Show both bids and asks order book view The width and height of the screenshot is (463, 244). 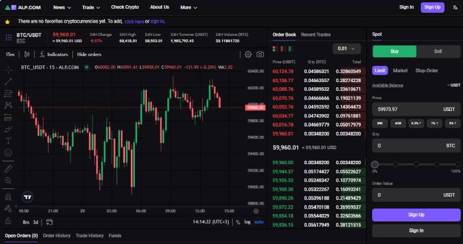click(x=275, y=49)
